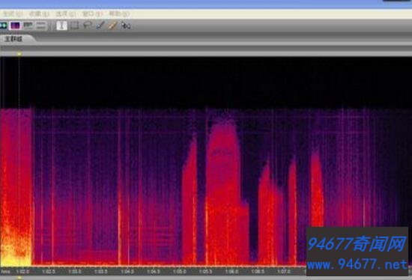Open the 窗口 (Window) menu

coord(92,14)
